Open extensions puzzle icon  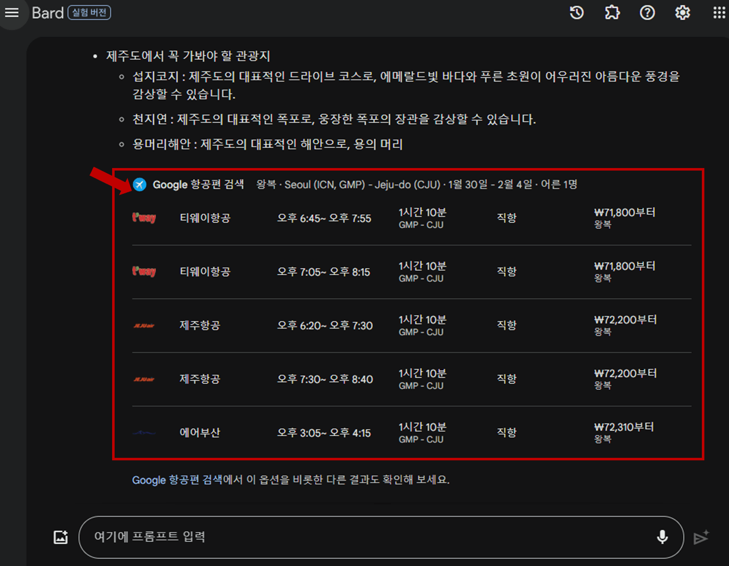(612, 13)
